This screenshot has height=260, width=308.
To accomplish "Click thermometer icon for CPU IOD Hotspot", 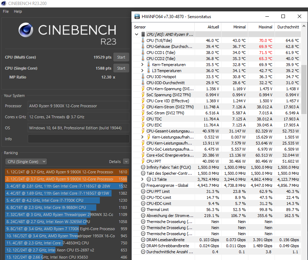I will pos(143,77).
